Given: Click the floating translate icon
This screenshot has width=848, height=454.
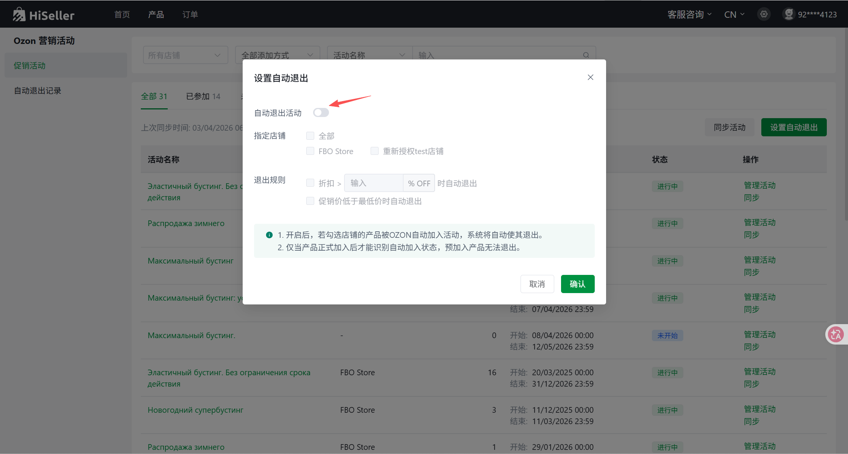Looking at the screenshot, I should coord(836,334).
